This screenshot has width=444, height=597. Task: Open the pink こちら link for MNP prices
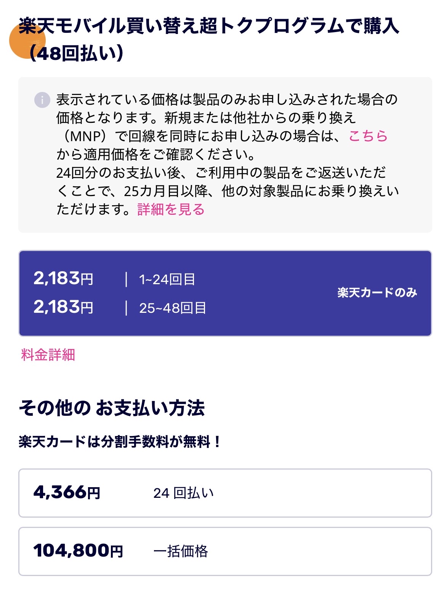(368, 136)
